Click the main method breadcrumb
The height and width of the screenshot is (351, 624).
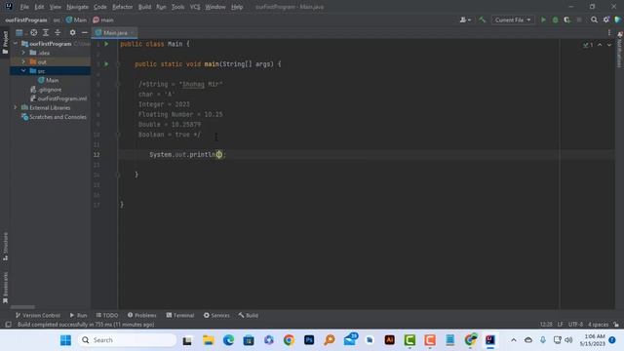point(103,19)
